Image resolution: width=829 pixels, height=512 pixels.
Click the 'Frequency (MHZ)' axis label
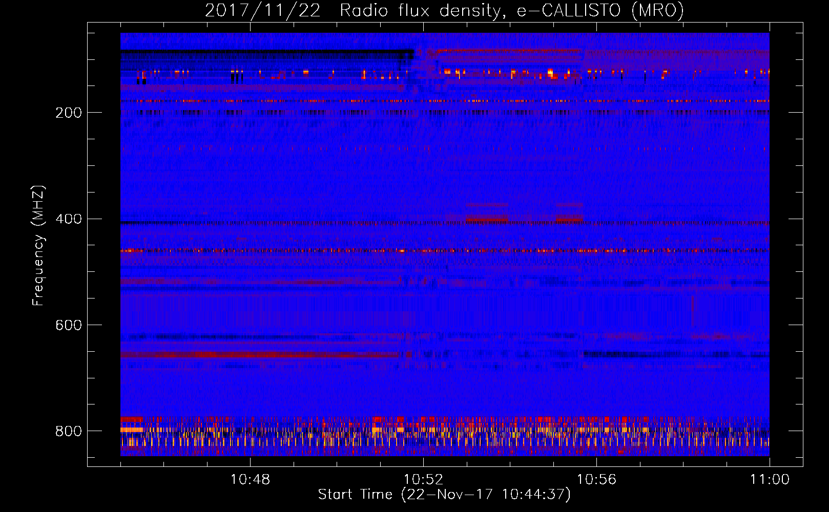38,246
